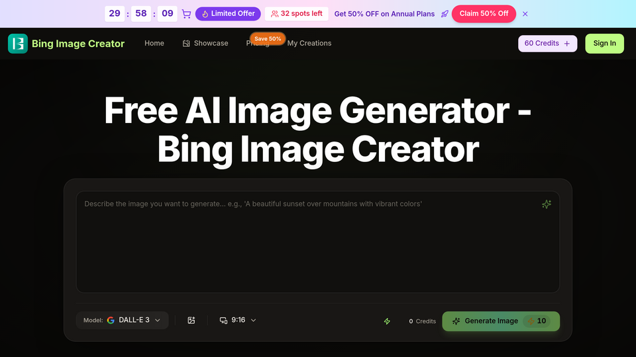Viewport: 636px width, 357px height.
Task: Click the Bing Image Creator logo icon
Action: 18,44
